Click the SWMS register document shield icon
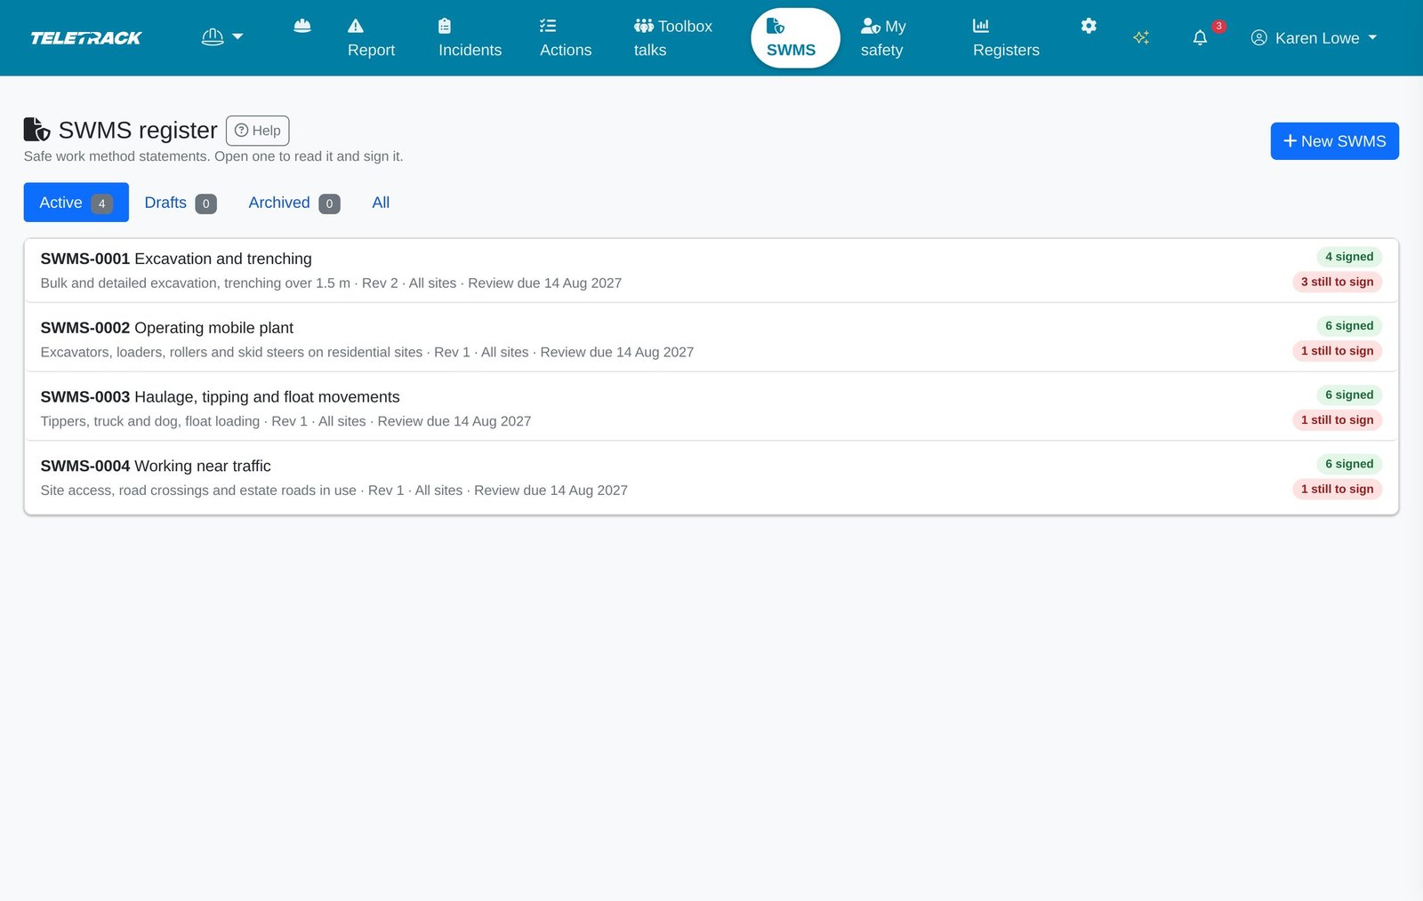The width and height of the screenshot is (1423, 901). (36, 130)
